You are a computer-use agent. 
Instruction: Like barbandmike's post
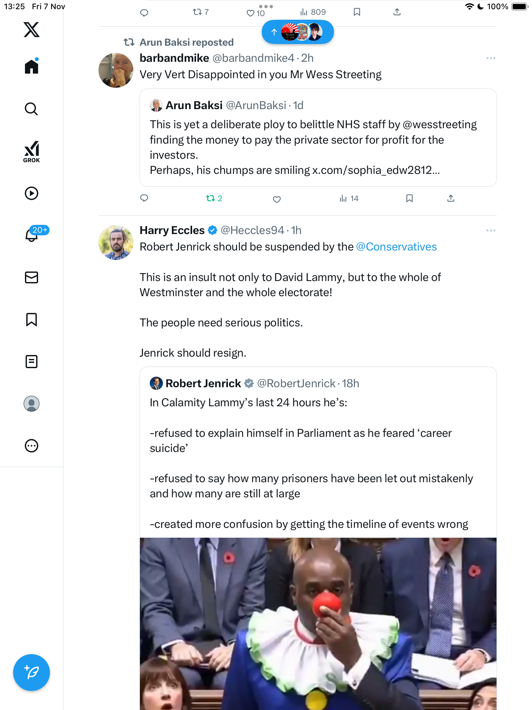(277, 199)
